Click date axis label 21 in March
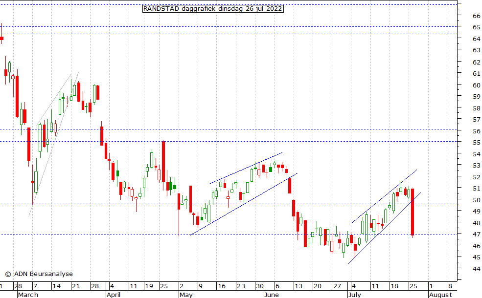Image resolution: width=482 pixels, height=298 pixels. (76, 286)
